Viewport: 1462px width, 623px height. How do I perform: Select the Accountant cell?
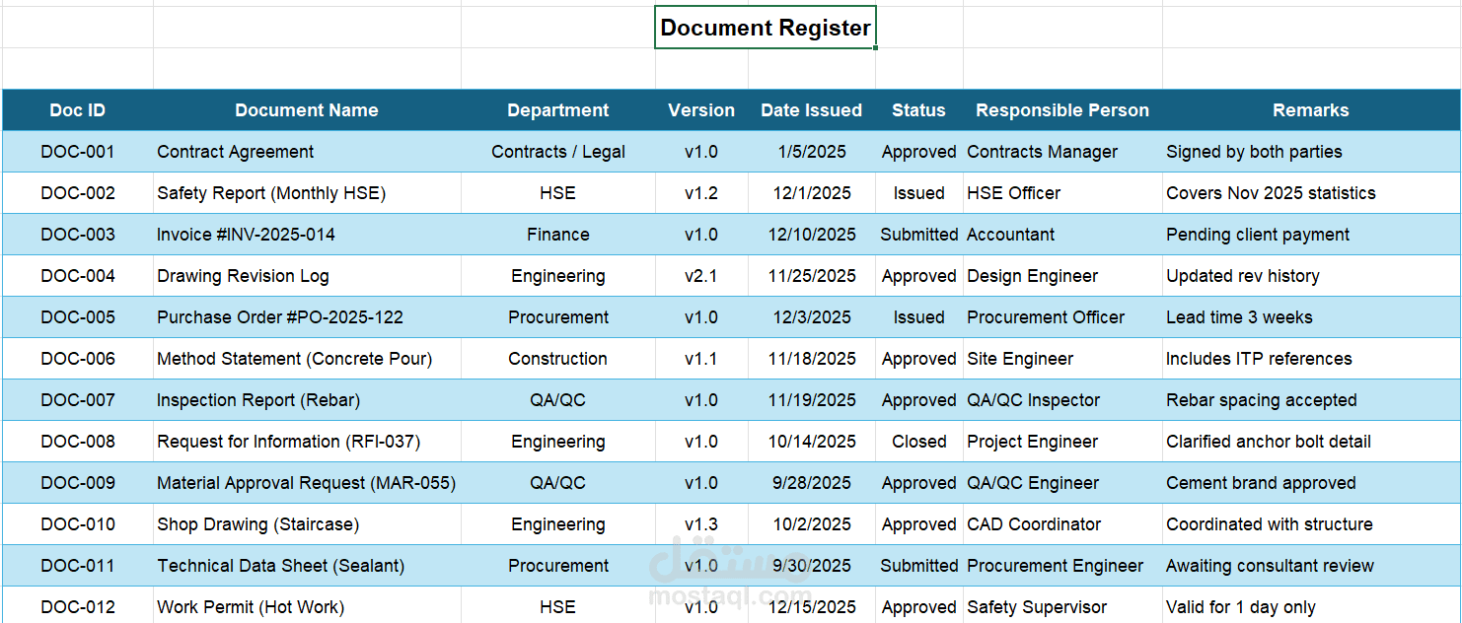point(1062,235)
